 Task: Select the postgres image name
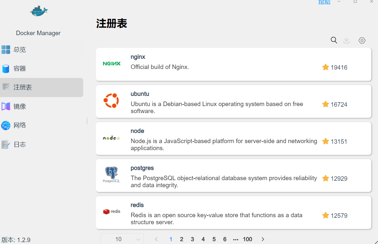142,168
